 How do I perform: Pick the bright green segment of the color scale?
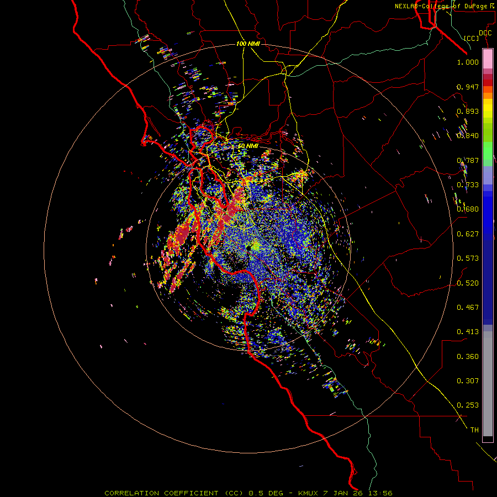point(488,150)
